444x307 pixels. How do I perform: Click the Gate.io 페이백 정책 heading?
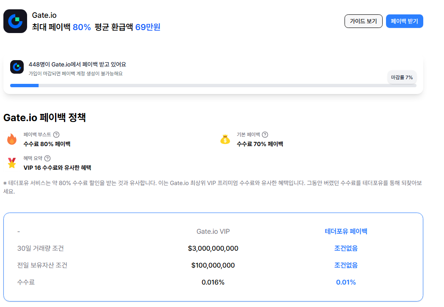44,118
